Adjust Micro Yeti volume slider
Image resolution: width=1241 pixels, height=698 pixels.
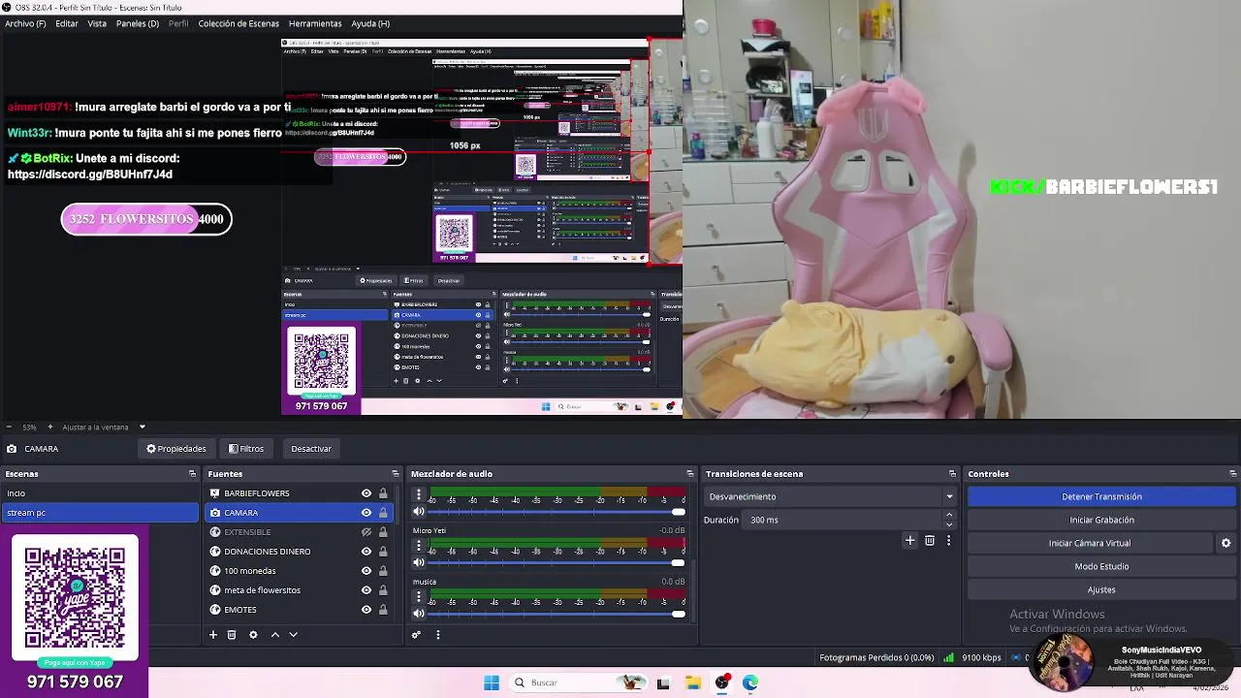point(557,562)
